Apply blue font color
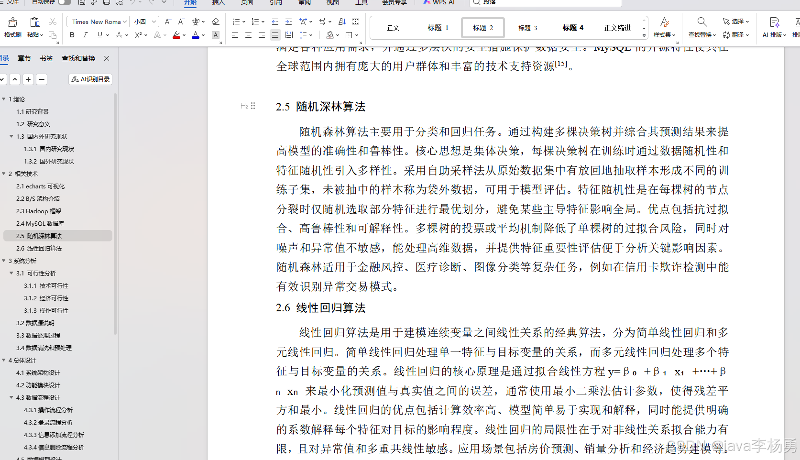This screenshot has width=800, height=460. point(196,35)
